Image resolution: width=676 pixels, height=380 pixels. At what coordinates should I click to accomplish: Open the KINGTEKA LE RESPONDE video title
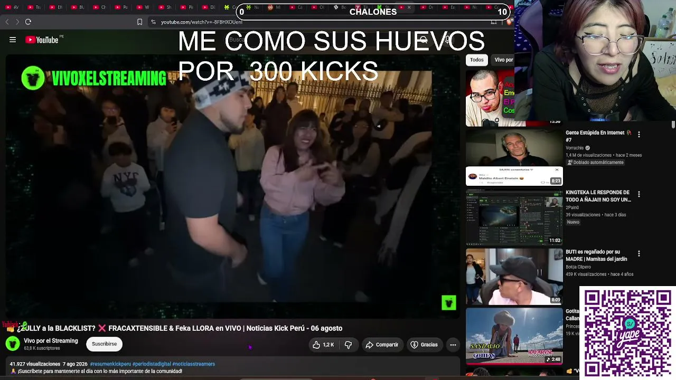click(598, 196)
